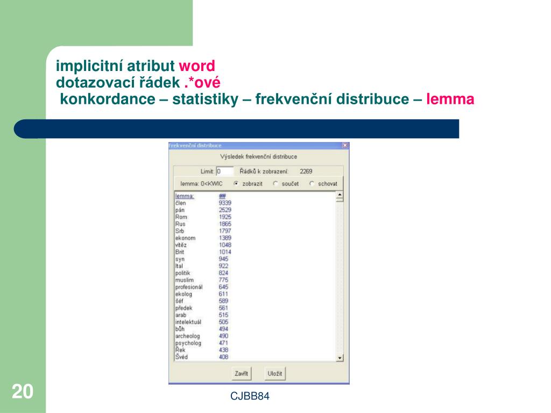Select the row 'Srb'
551x413 pixels.
pyautogui.click(x=203, y=231)
